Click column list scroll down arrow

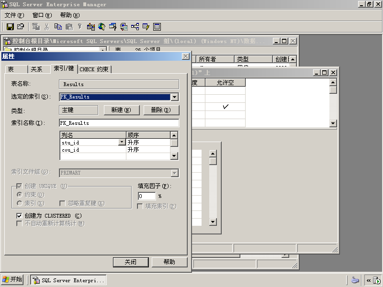pos(174,156)
